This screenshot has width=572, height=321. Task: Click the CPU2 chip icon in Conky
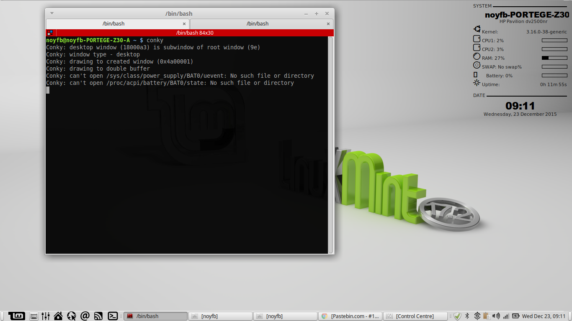click(477, 48)
